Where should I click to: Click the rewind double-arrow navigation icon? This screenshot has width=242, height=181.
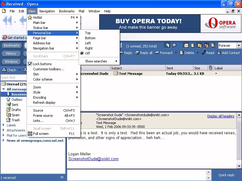coord(7,20)
